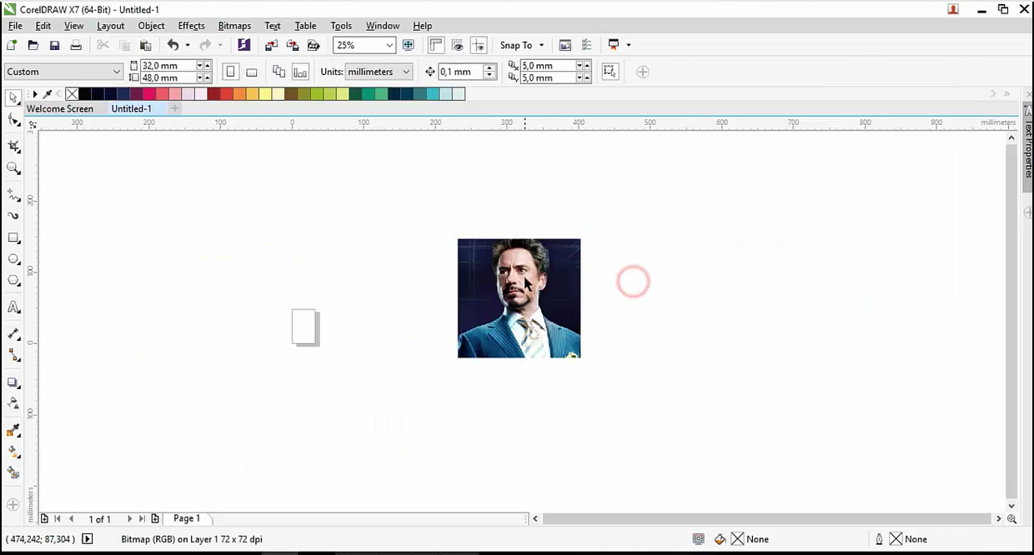The image size is (1034, 555).
Task: Click the nudge distance input field
Action: pyautogui.click(x=459, y=72)
